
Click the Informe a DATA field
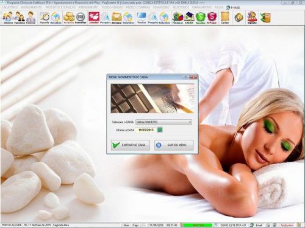(146, 130)
